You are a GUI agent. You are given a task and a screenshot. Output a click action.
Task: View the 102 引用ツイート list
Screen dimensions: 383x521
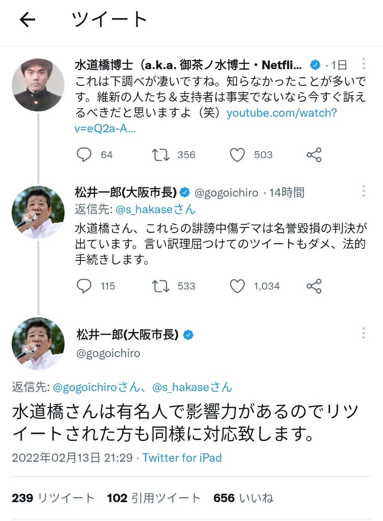[x=154, y=498]
